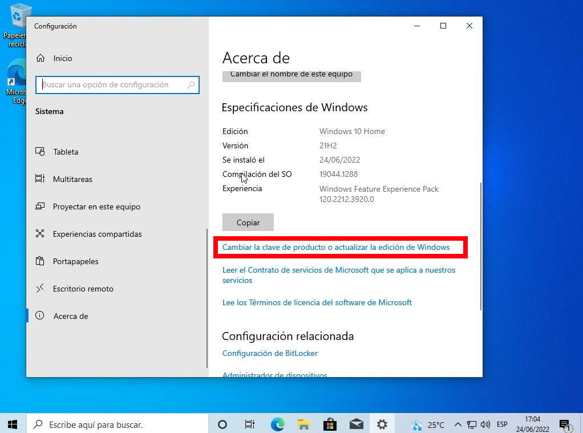Click the taskbar search box
The height and width of the screenshot is (433, 583).
pyautogui.click(x=117, y=424)
